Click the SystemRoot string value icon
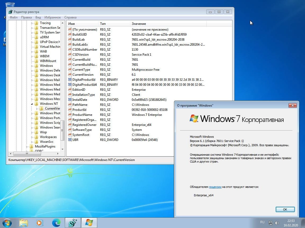 (x=70, y=135)
